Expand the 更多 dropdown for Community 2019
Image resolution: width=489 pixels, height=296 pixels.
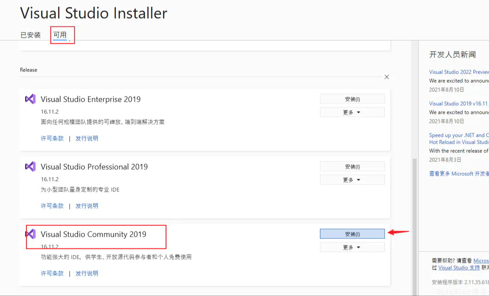pos(352,248)
